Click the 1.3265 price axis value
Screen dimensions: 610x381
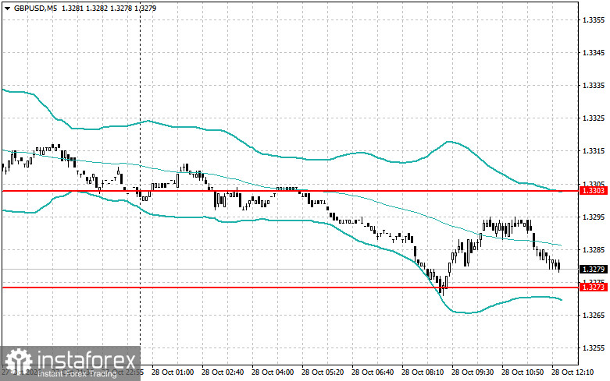pyautogui.click(x=594, y=315)
